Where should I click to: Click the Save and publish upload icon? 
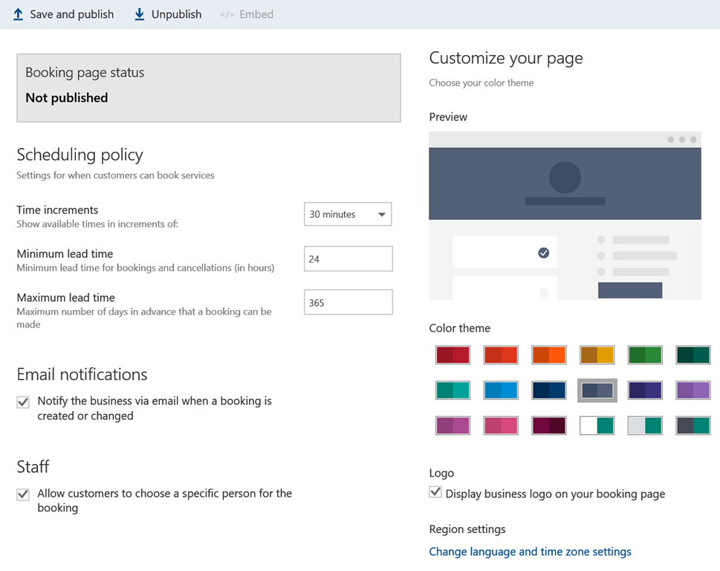click(x=19, y=14)
